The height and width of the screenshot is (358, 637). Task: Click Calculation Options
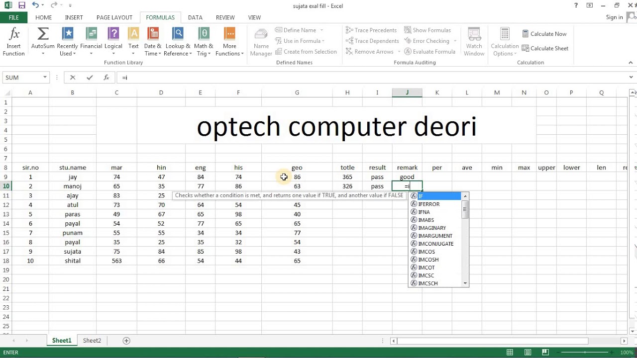pyautogui.click(x=505, y=42)
